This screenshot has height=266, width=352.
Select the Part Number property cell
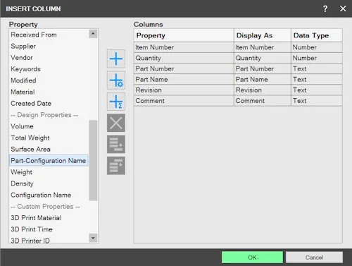(184, 69)
